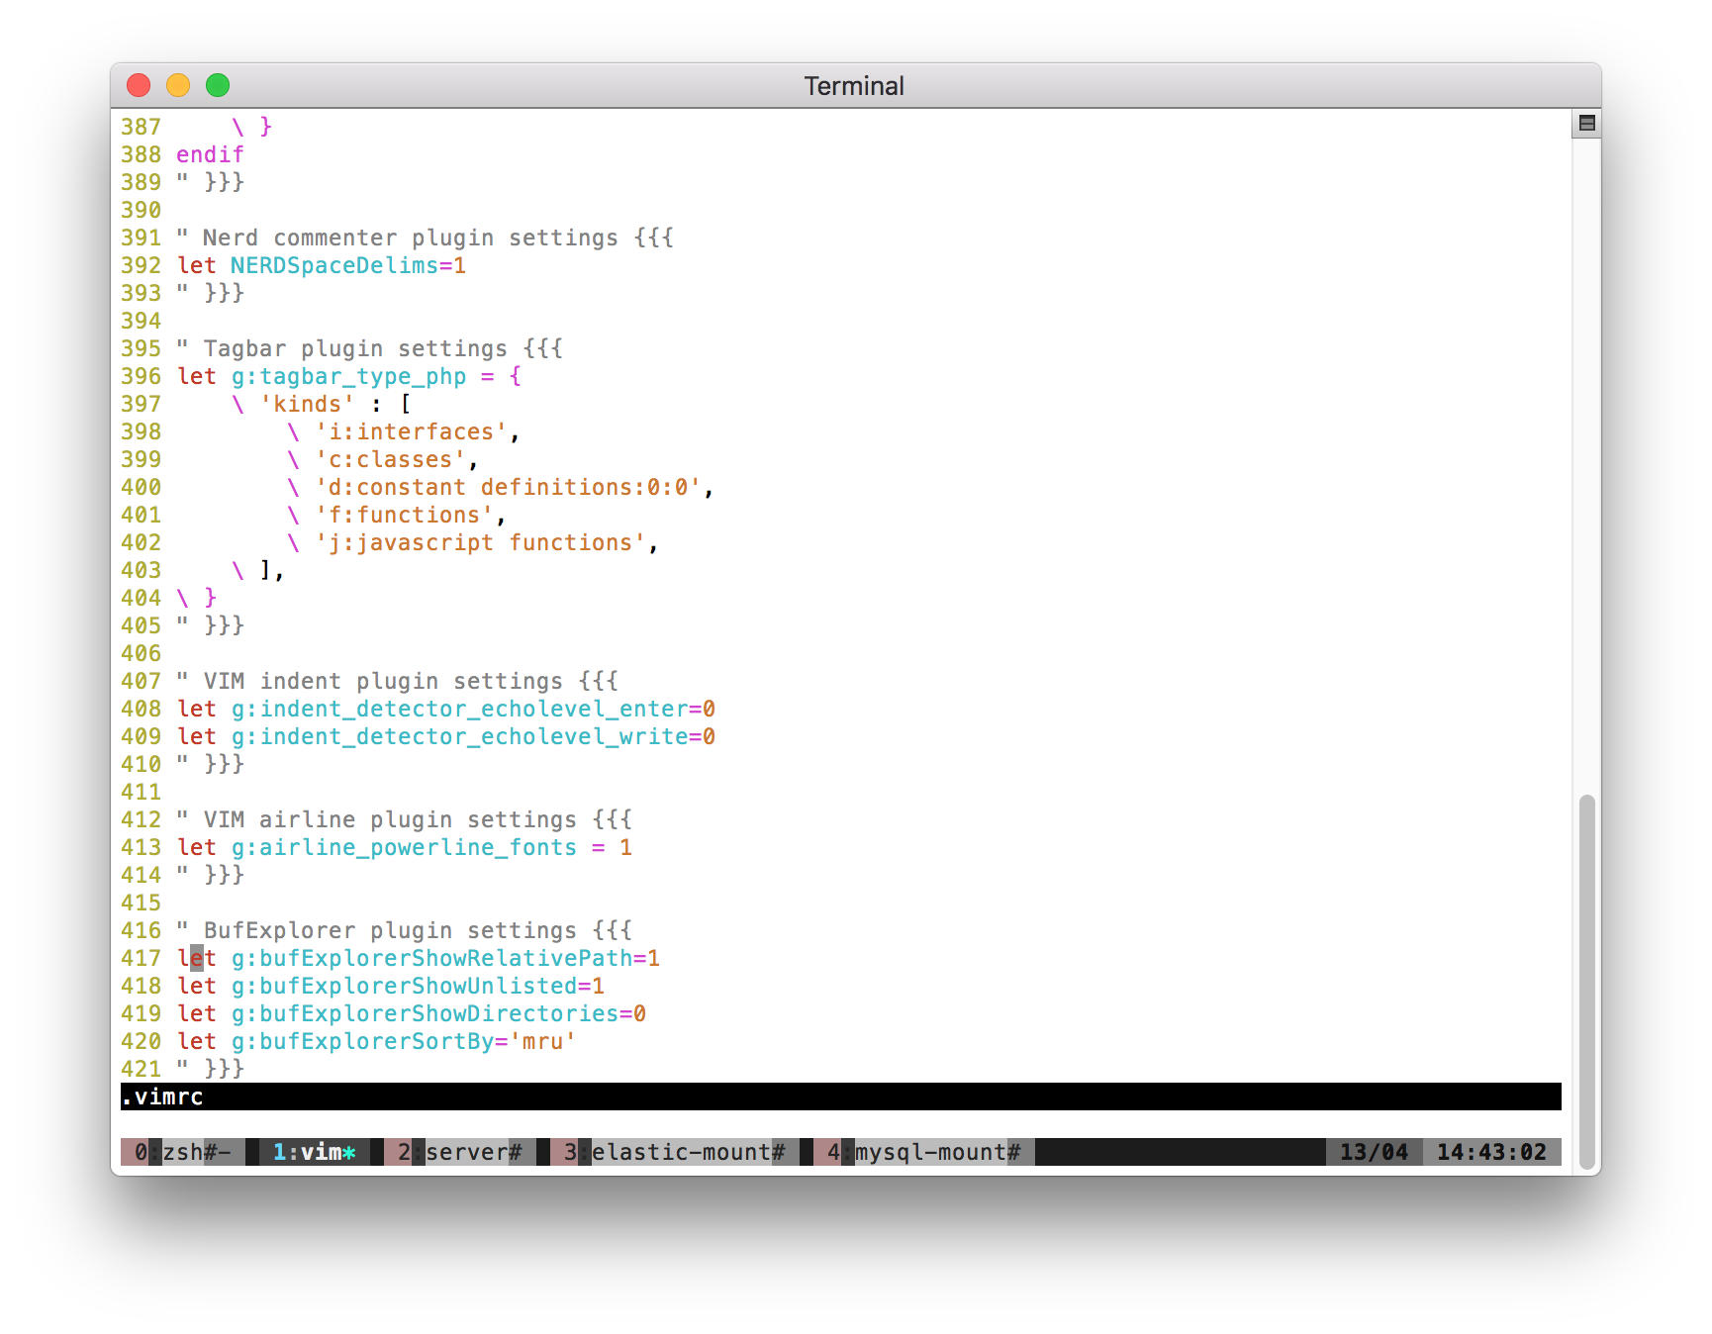Click the closing fold marker on line 405
This screenshot has width=1712, height=1334.
224,625
